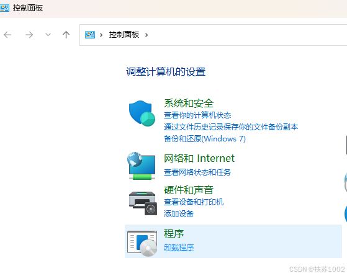347x276 pixels.
Task: Open the 硬件和声音 heading
Action: 189,190
